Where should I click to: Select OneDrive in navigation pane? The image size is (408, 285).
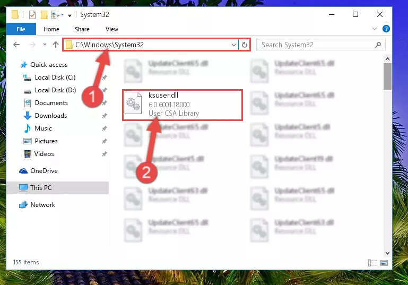click(x=44, y=171)
